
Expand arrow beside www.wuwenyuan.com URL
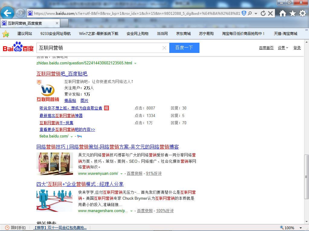coord(121,174)
